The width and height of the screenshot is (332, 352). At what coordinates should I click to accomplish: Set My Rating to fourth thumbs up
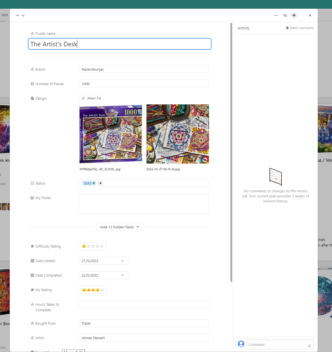click(97, 290)
